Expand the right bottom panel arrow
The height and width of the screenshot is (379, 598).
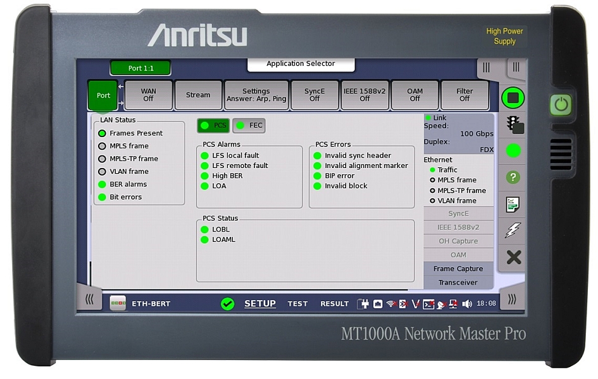click(x=512, y=299)
